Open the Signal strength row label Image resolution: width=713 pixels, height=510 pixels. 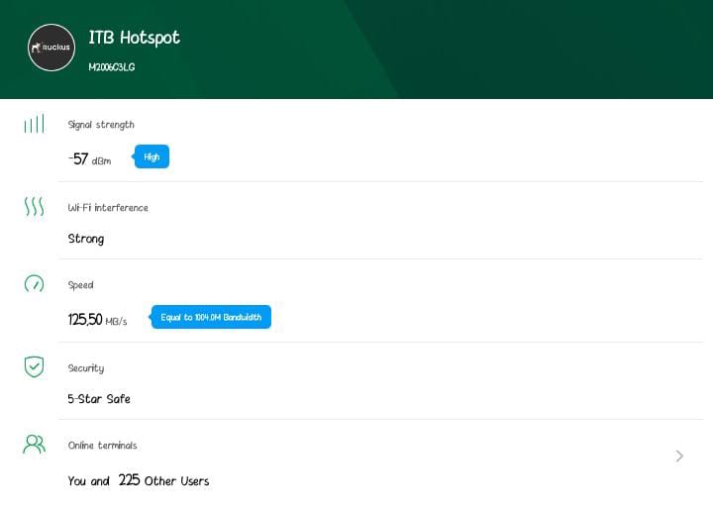[x=100, y=125]
